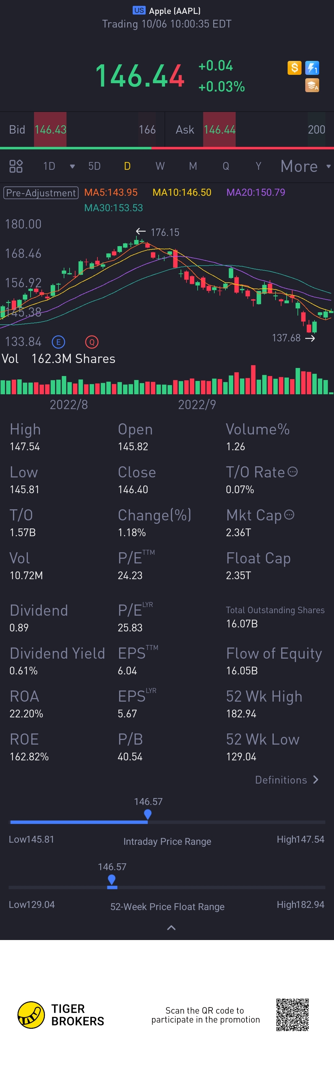This screenshot has height=1090, width=334.
Task: Click info icon beside Mkt Cap
Action: pyautogui.click(x=289, y=515)
